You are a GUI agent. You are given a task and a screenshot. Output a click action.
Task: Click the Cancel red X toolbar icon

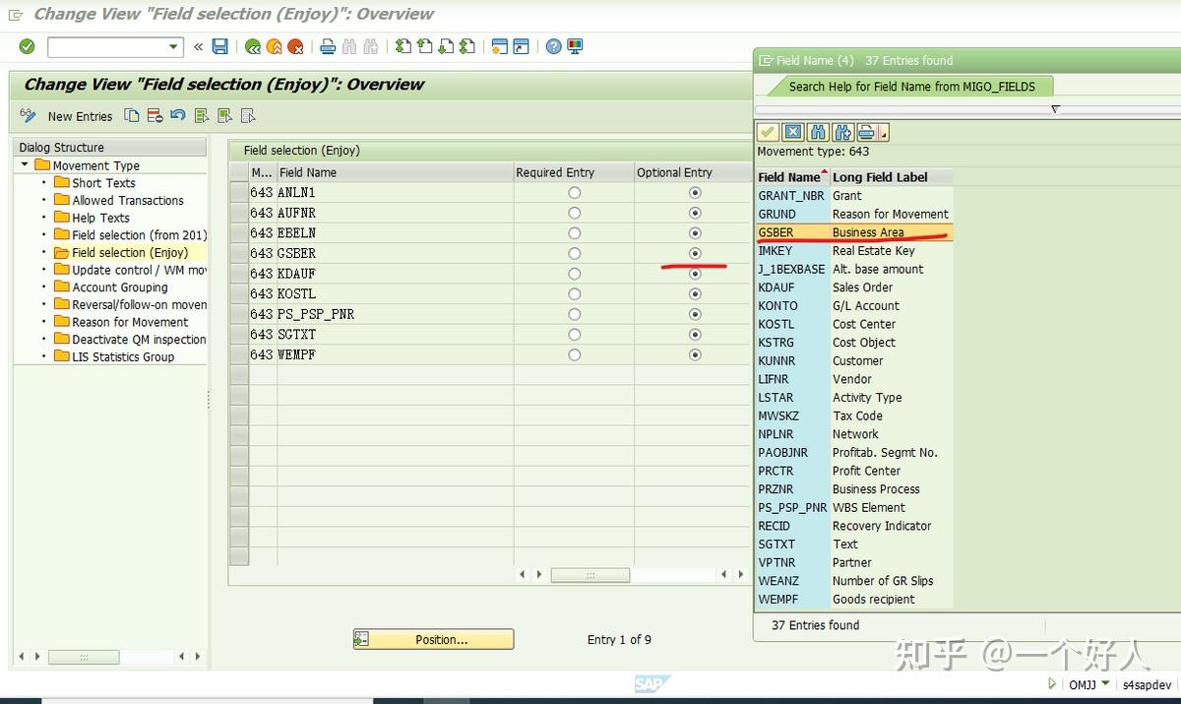point(297,46)
